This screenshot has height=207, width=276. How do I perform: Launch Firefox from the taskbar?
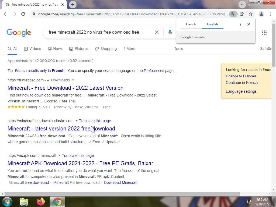[41, 202]
